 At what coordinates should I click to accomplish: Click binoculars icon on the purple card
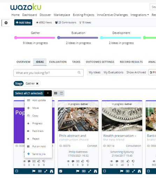[51, 171]
